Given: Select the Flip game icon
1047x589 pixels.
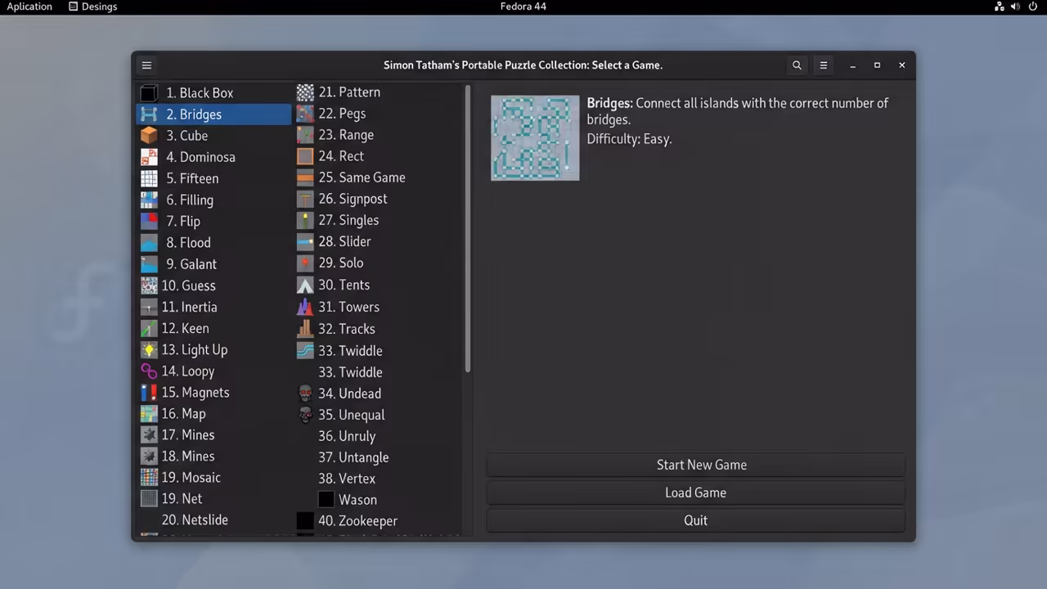Looking at the screenshot, I should [149, 221].
